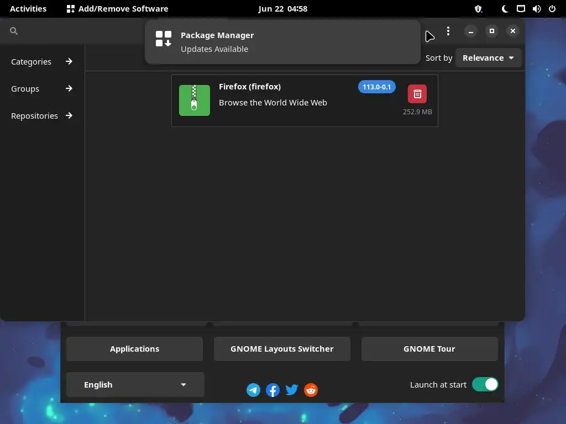
Task: Remove Firefox with the red trash button
Action: pyautogui.click(x=417, y=94)
